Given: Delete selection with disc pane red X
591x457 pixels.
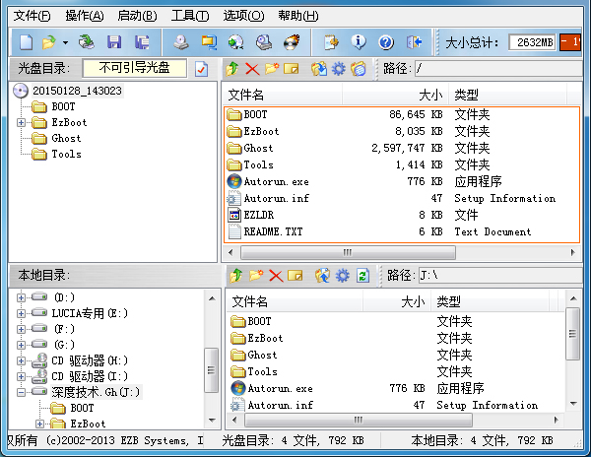Looking at the screenshot, I should [252, 69].
